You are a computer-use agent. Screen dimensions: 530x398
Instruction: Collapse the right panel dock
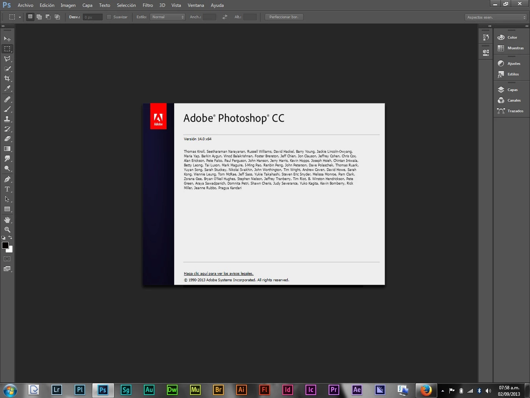coord(527,26)
